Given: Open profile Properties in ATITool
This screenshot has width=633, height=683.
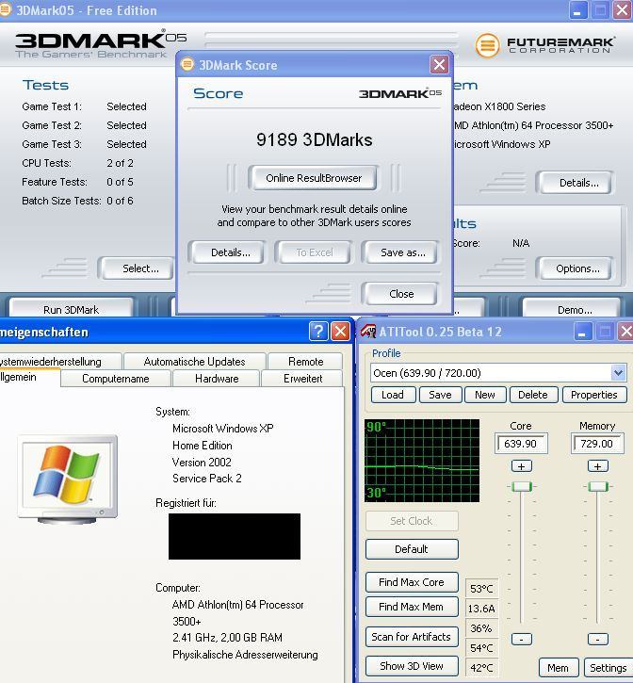Looking at the screenshot, I should (594, 395).
